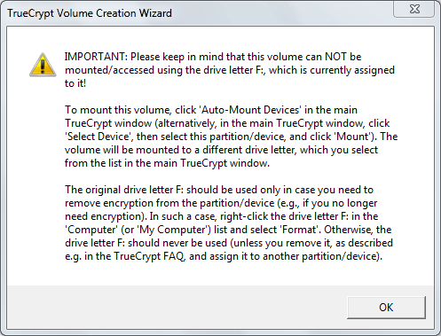The height and width of the screenshot is (336, 441).
Task: Click the OK button
Action: [386, 308]
